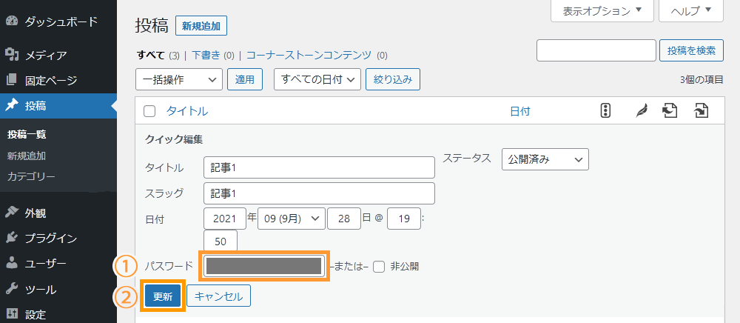Viewport: 740px width, 323px height.
Task: Click the コーナーストーンコンテンツ filter link
Action: point(309,55)
